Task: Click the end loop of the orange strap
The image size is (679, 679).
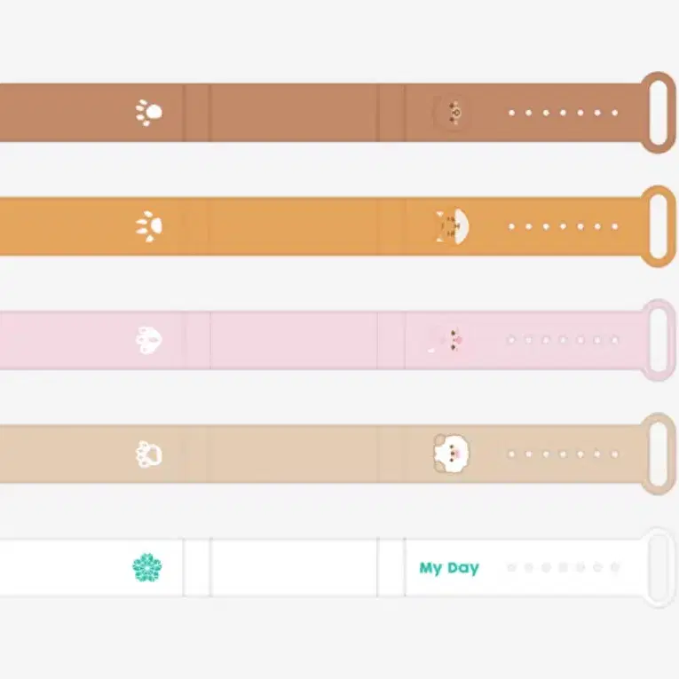Action: [659, 226]
